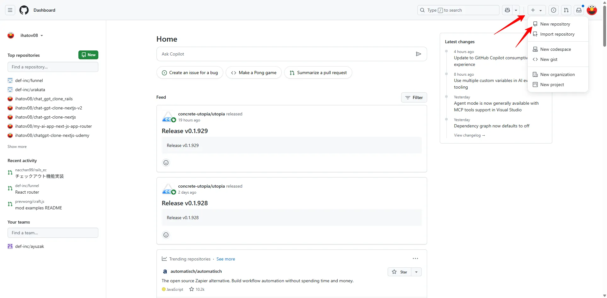Focus the Type to search field
Viewport: 607px width, 298px height.
click(x=458, y=10)
